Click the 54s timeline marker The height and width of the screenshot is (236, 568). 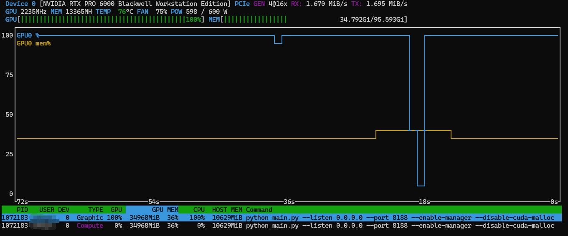[154, 202]
